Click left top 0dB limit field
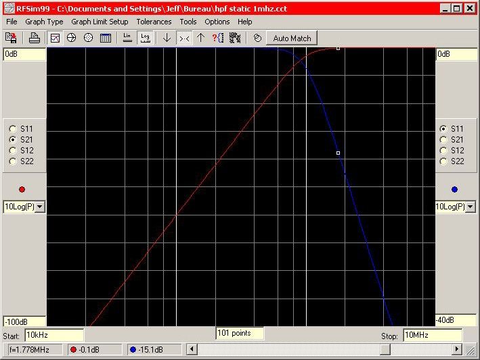This screenshot has height=360, width=480. tap(24, 54)
